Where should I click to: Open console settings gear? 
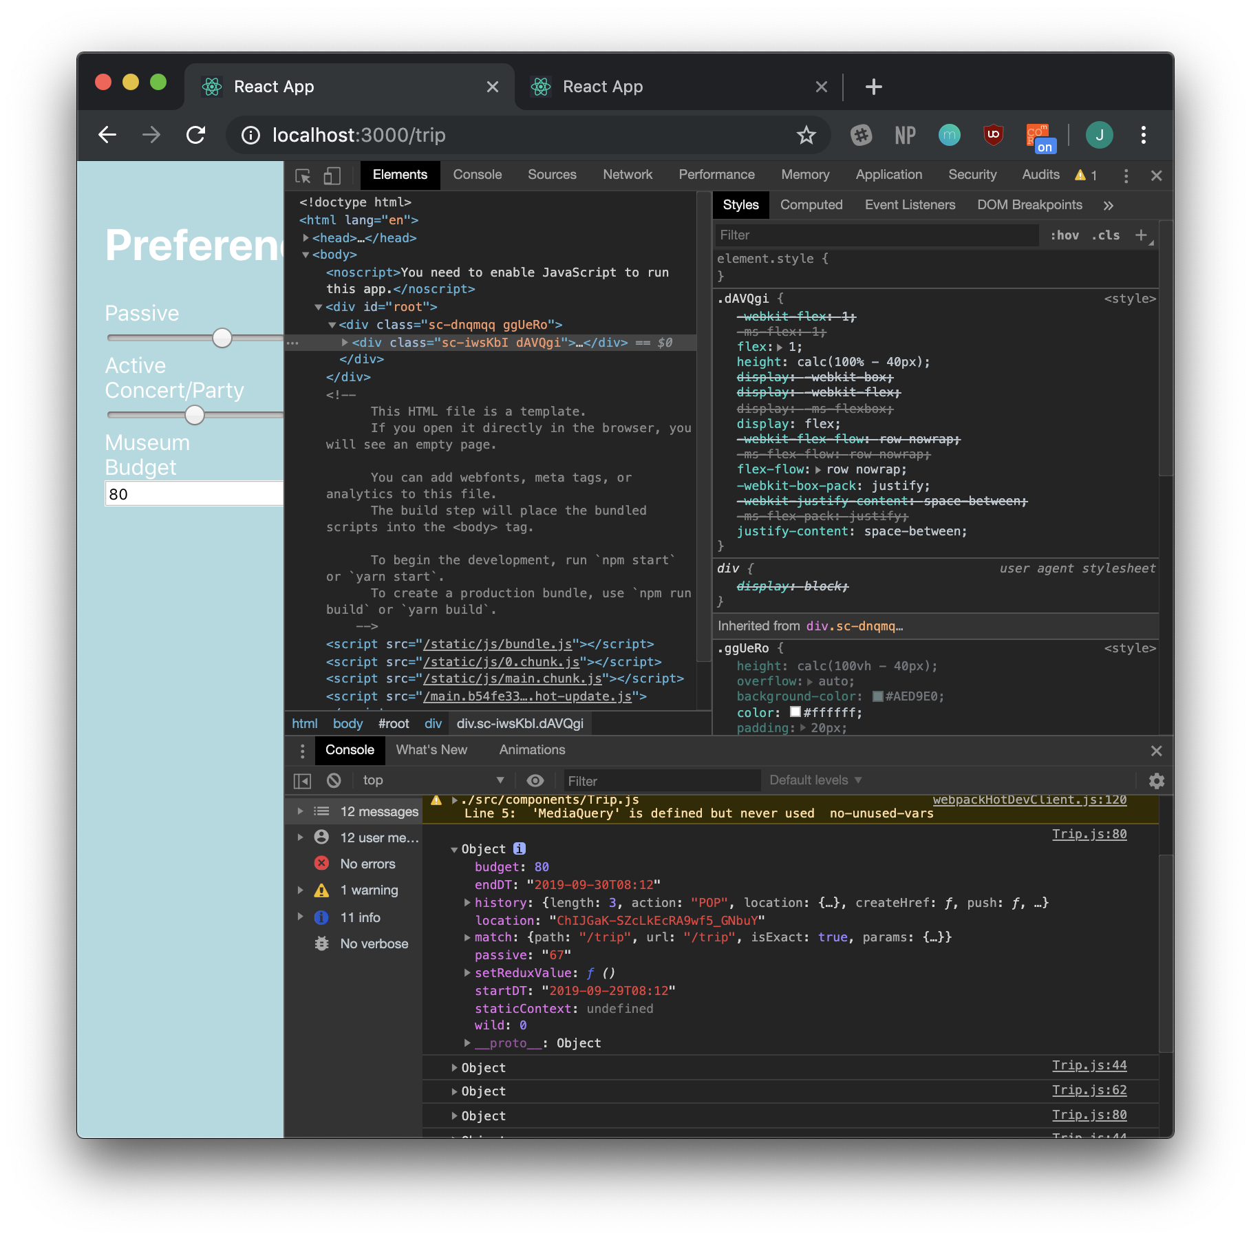coord(1157,781)
